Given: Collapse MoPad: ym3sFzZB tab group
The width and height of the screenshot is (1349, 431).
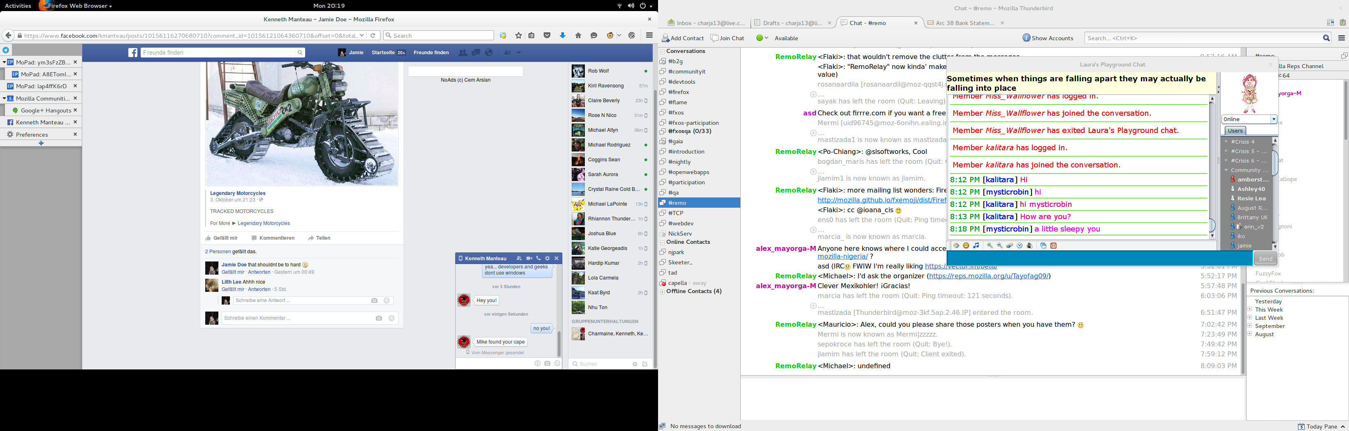Looking at the screenshot, I should click(x=4, y=62).
